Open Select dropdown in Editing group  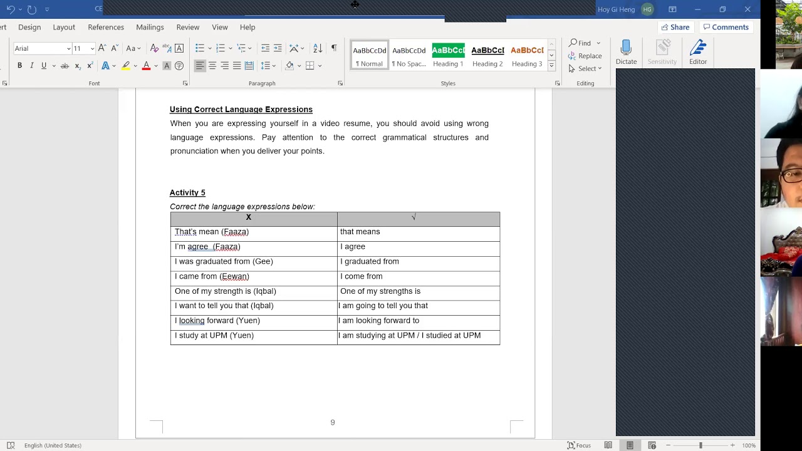[x=585, y=68]
